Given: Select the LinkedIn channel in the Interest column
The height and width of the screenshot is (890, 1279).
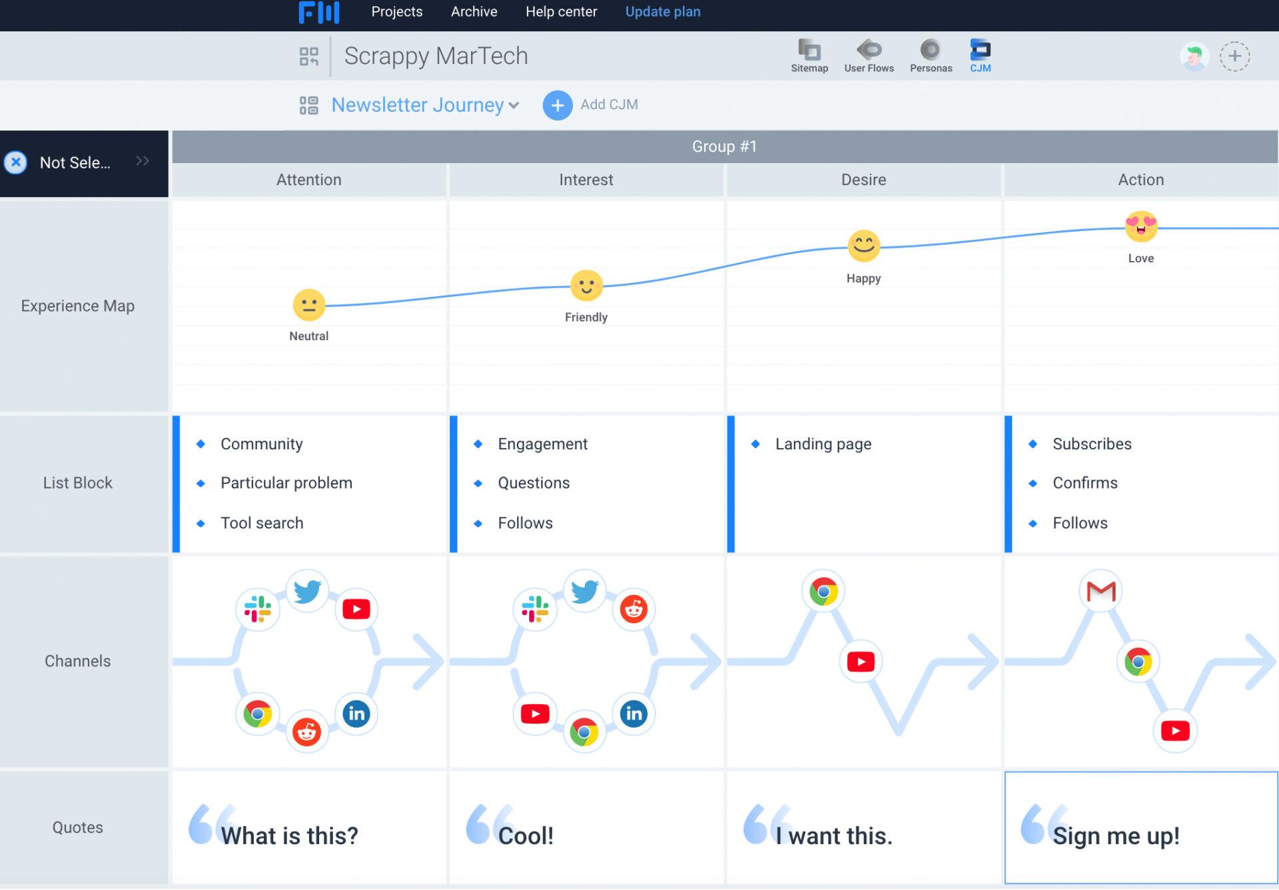Looking at the screenshot, I should tap(634, 714).
